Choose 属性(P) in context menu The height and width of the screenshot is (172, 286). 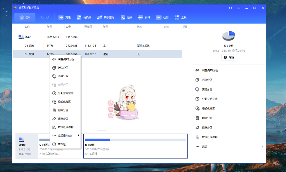[x=65, y=144]
